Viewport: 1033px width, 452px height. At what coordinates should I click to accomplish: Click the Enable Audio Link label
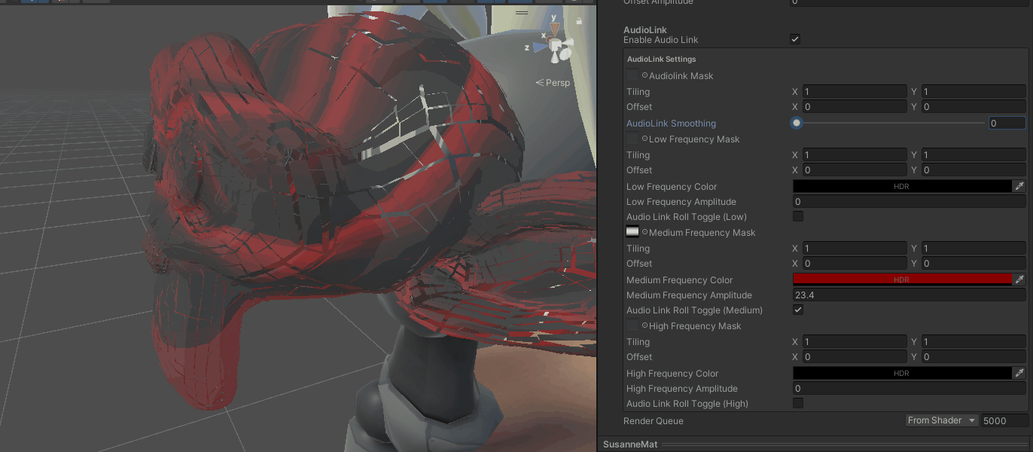661,39
